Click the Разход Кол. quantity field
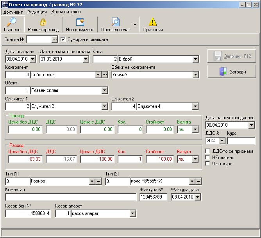The image size is (261, 238). click(130, 159)
